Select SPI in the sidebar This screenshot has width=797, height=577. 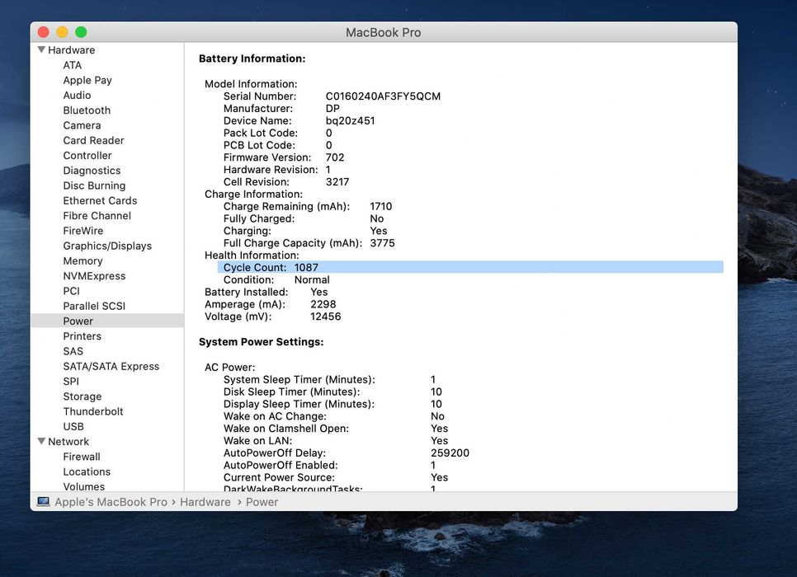click(x=71, y=382)
